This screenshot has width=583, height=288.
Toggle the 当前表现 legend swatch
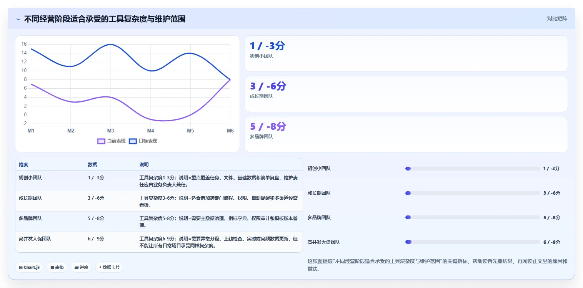(x=102, y=141)
